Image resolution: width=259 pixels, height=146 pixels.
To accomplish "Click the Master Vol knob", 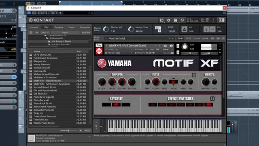I will coord(106,29).
